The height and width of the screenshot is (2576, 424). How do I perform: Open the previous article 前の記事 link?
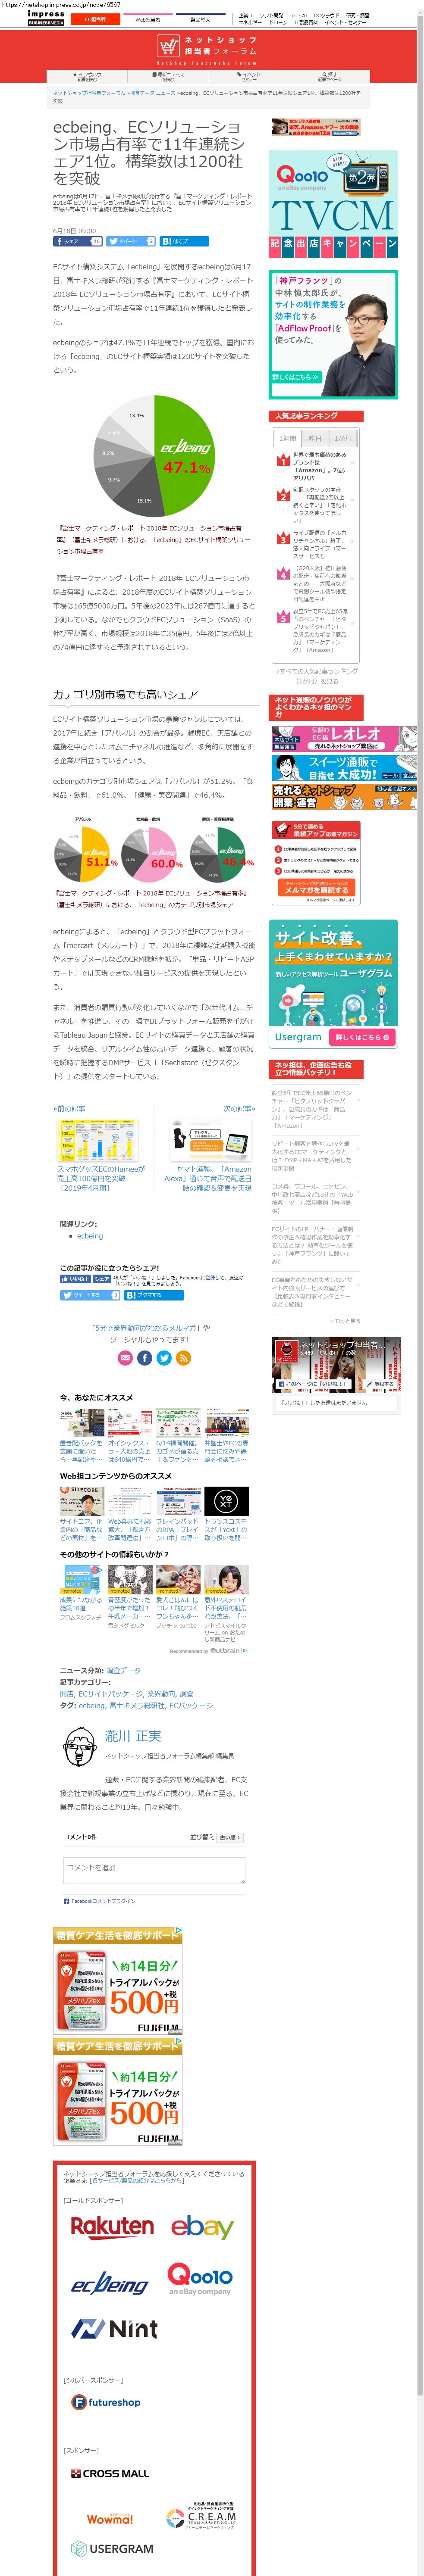[69, 1109]
